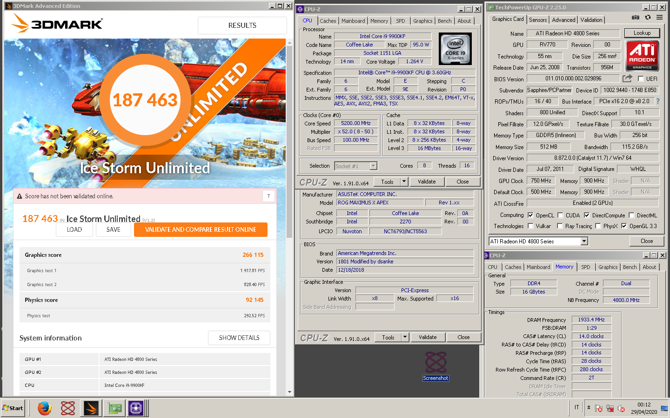This screenshot has height=418, width=670.
Task: Expand Tools arrow in upper CPU-Z window
Action: (x=404, y=182)
